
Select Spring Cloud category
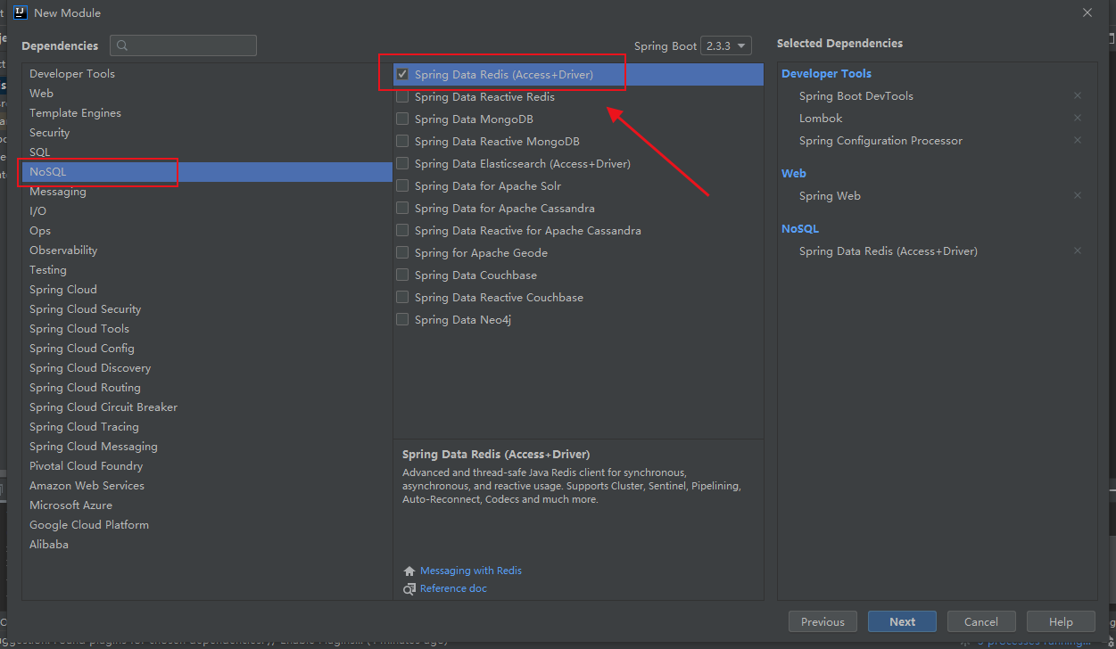click(x=207, y=289)
